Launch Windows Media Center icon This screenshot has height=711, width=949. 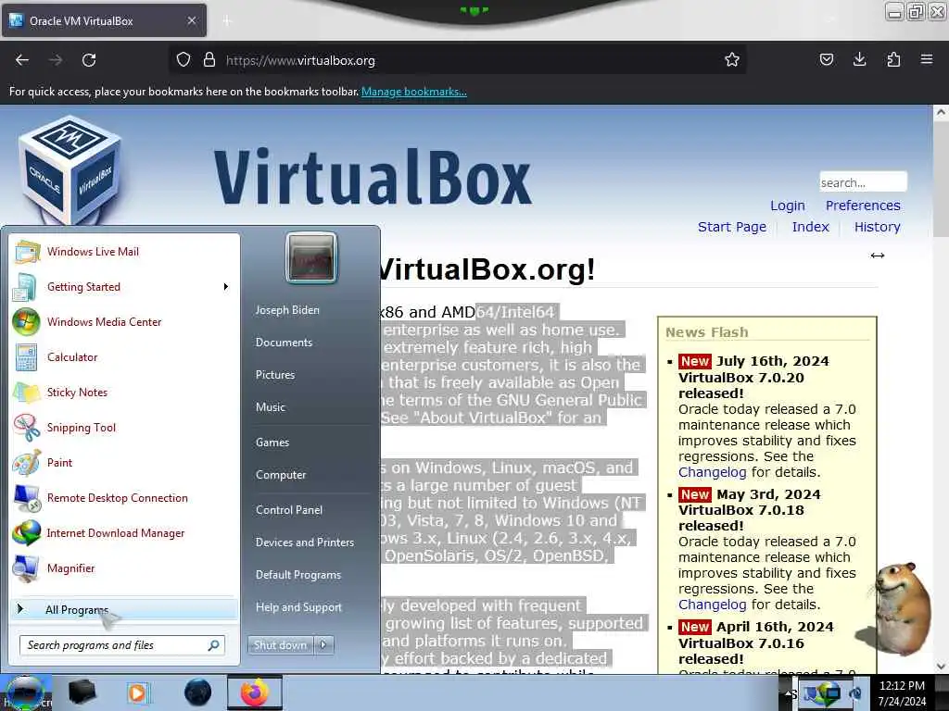[x=26, y=321]
